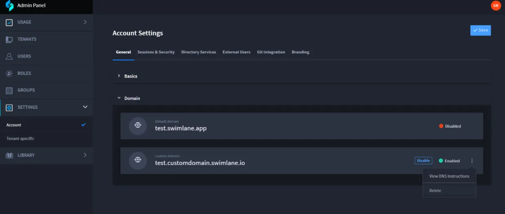Click the Admin Panel title text

(x=31, y=5)
